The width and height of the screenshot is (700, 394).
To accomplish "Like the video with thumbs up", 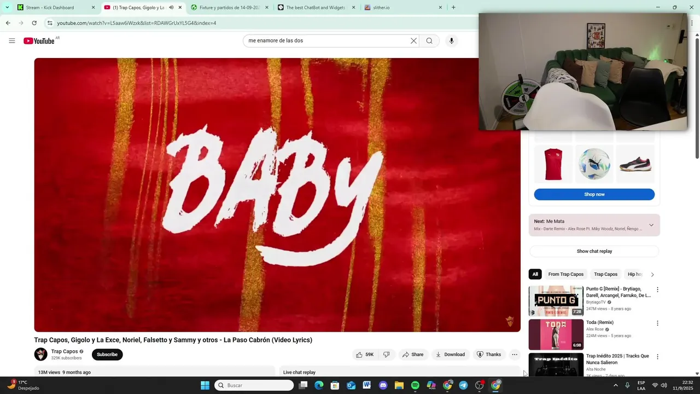I will coord(364,355).
